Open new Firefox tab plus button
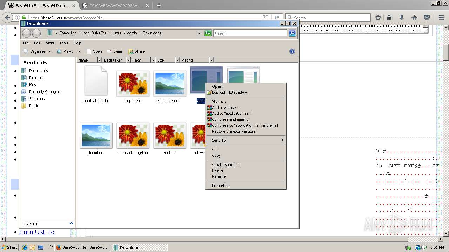 coord(159,6)
